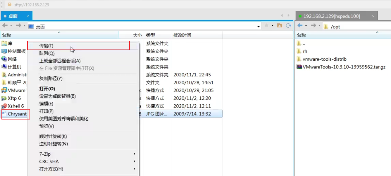Viewport: 391px width, 176px height.
Task: Click the VMwareTools-10.3.10-13959562.tar.gz file name
Action: [344, 67]
